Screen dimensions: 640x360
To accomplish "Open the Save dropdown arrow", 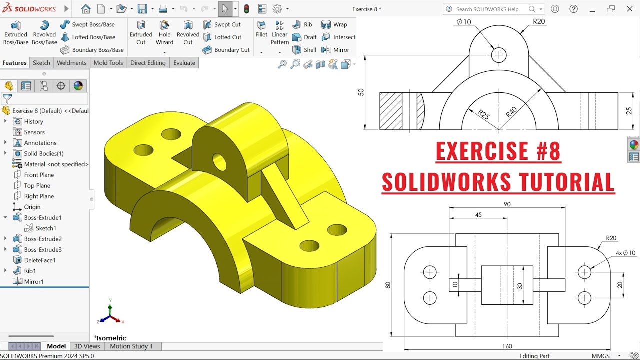I will pyautogui.click(x=152, y=9).
